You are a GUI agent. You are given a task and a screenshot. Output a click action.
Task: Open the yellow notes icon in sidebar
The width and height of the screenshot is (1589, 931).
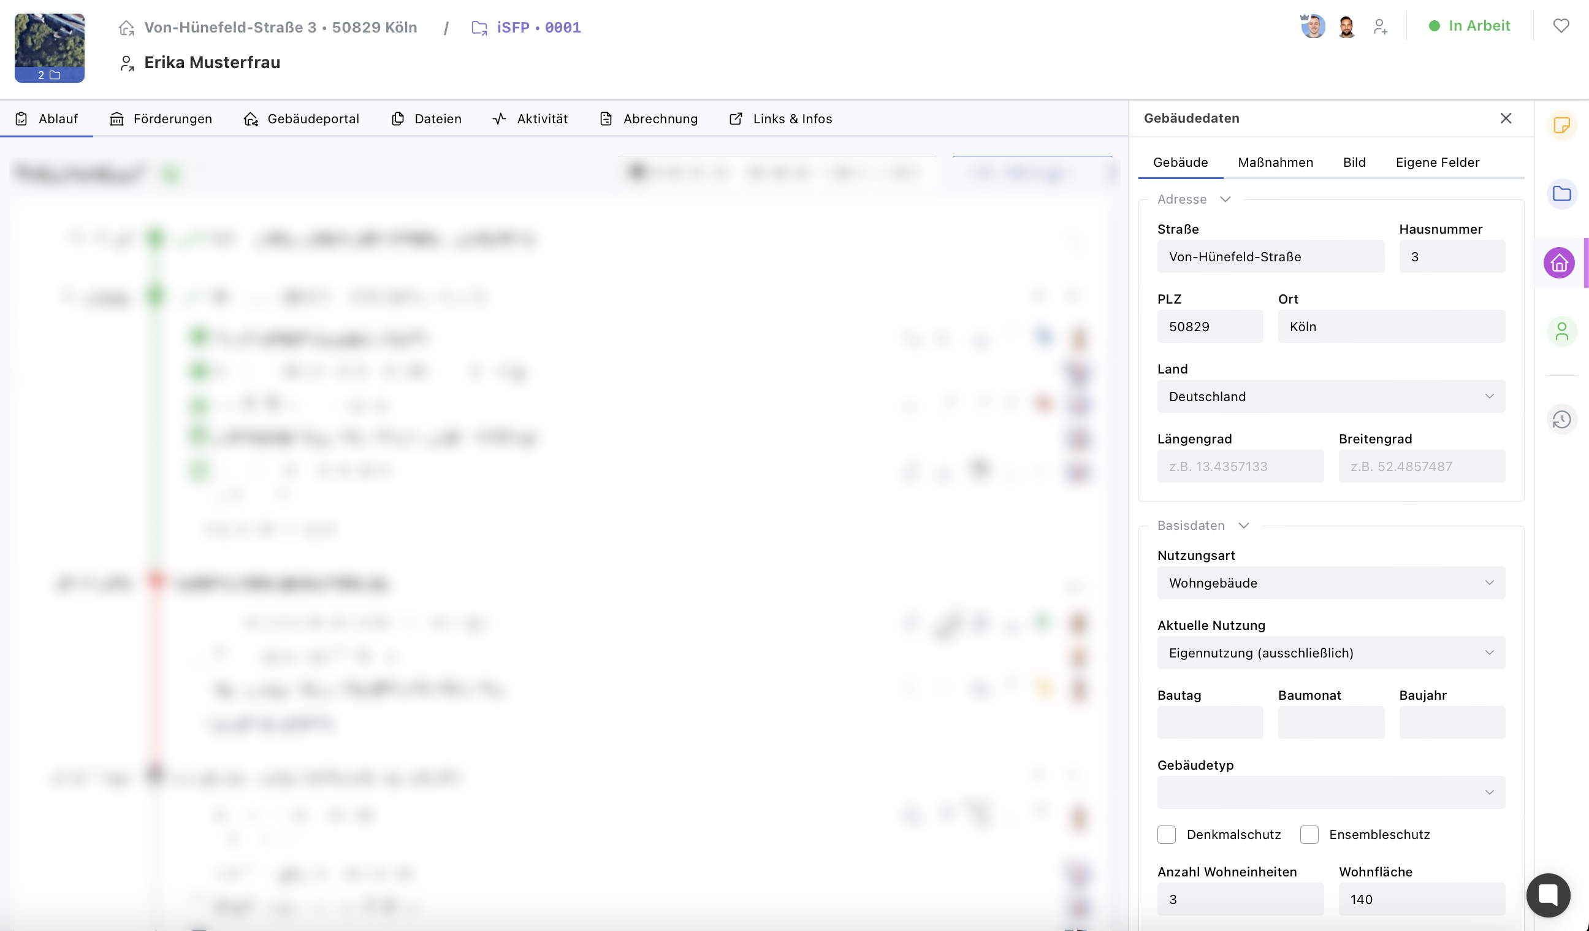click(x=1561, y=125)
